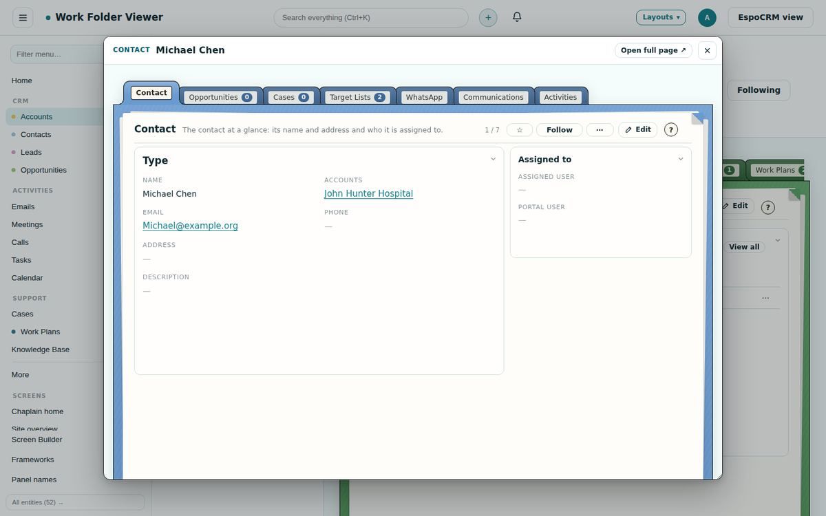Screen dimensions: 826x516
Task: Open the notifications bell
Action: 517,17
